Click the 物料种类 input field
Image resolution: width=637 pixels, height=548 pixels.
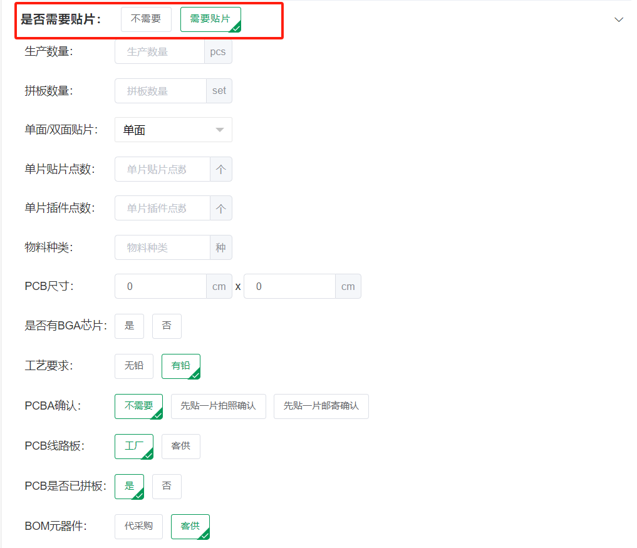162,247
